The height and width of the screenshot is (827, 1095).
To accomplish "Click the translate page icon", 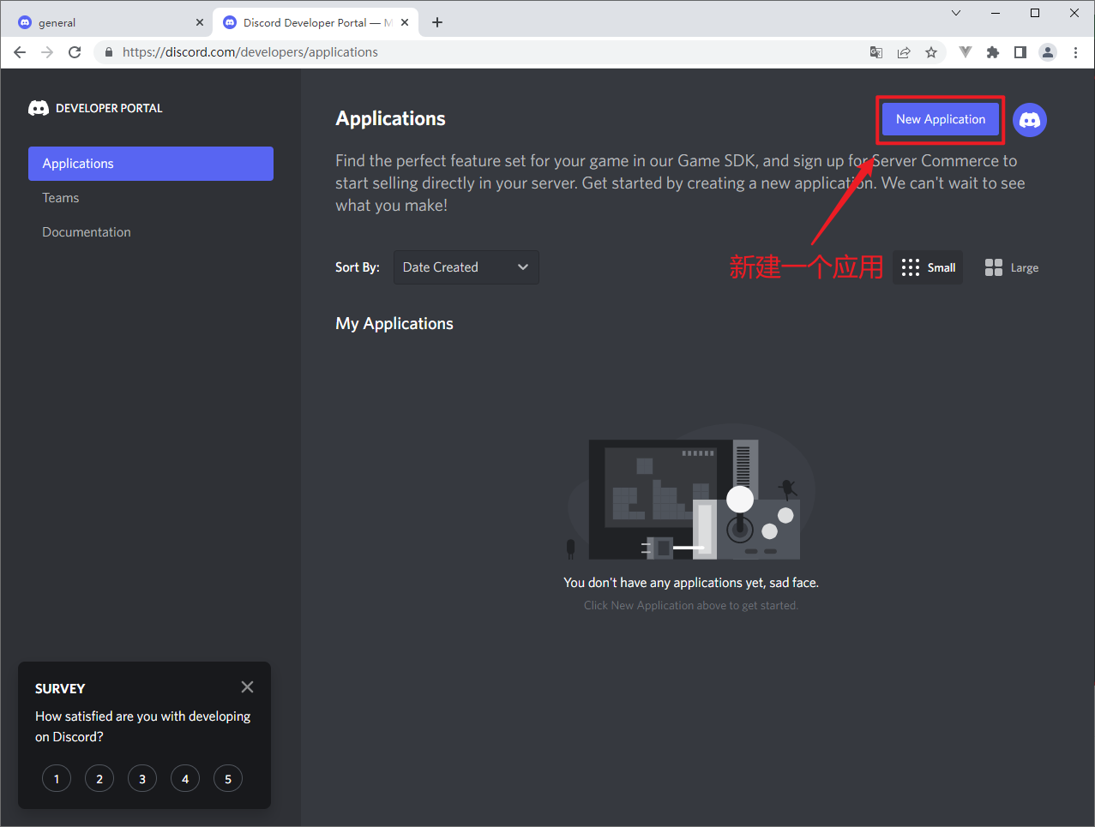I will tap(876, 52).
